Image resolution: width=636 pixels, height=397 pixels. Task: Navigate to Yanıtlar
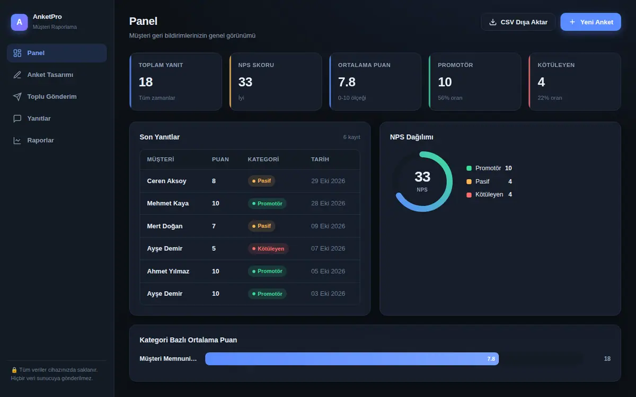tap(57, 119)
